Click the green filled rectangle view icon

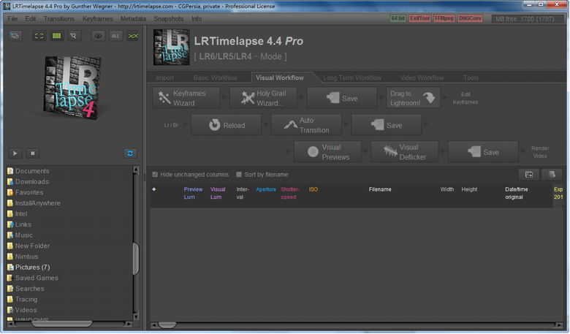(56, 35)
